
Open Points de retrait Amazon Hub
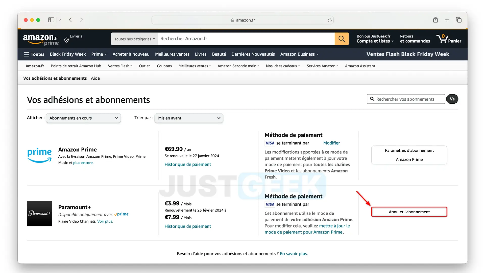(76, 66)
